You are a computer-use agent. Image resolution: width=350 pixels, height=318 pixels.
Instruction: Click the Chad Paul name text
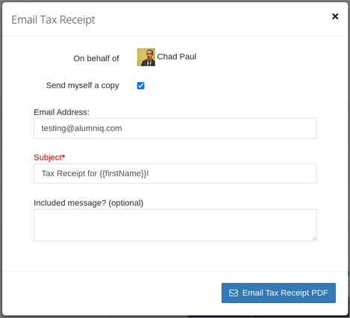[x=177, y=57]
